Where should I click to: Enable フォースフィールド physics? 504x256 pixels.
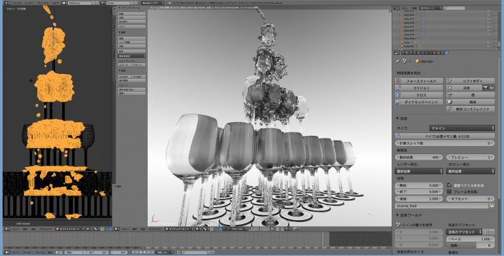coord(419,81)
